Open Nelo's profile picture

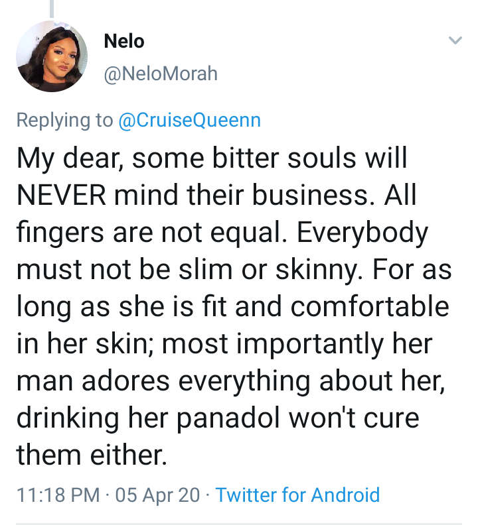point(52,56)
